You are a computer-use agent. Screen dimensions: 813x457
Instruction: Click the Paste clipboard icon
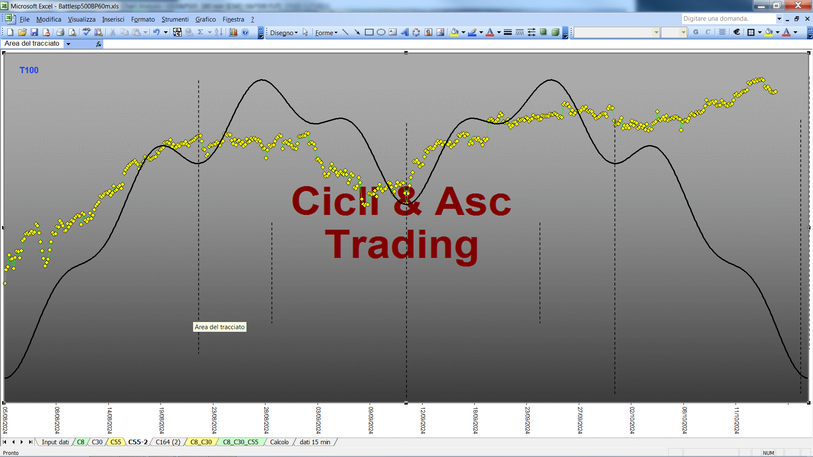(x=136, y=33)
